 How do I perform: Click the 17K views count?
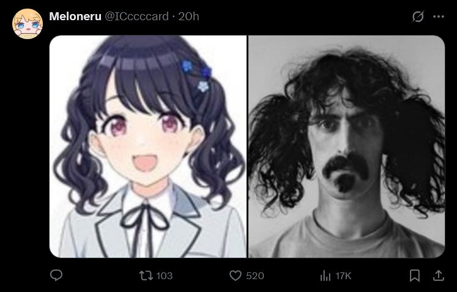coord(343,275)
